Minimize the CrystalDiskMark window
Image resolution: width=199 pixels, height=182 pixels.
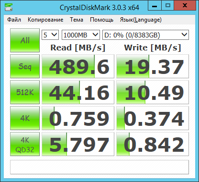tap(155, 6)
